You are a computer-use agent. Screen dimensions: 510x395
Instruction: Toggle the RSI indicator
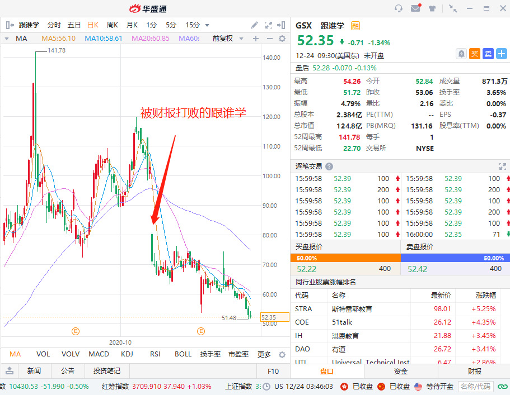pyautogui.click(x=155, y=354)
